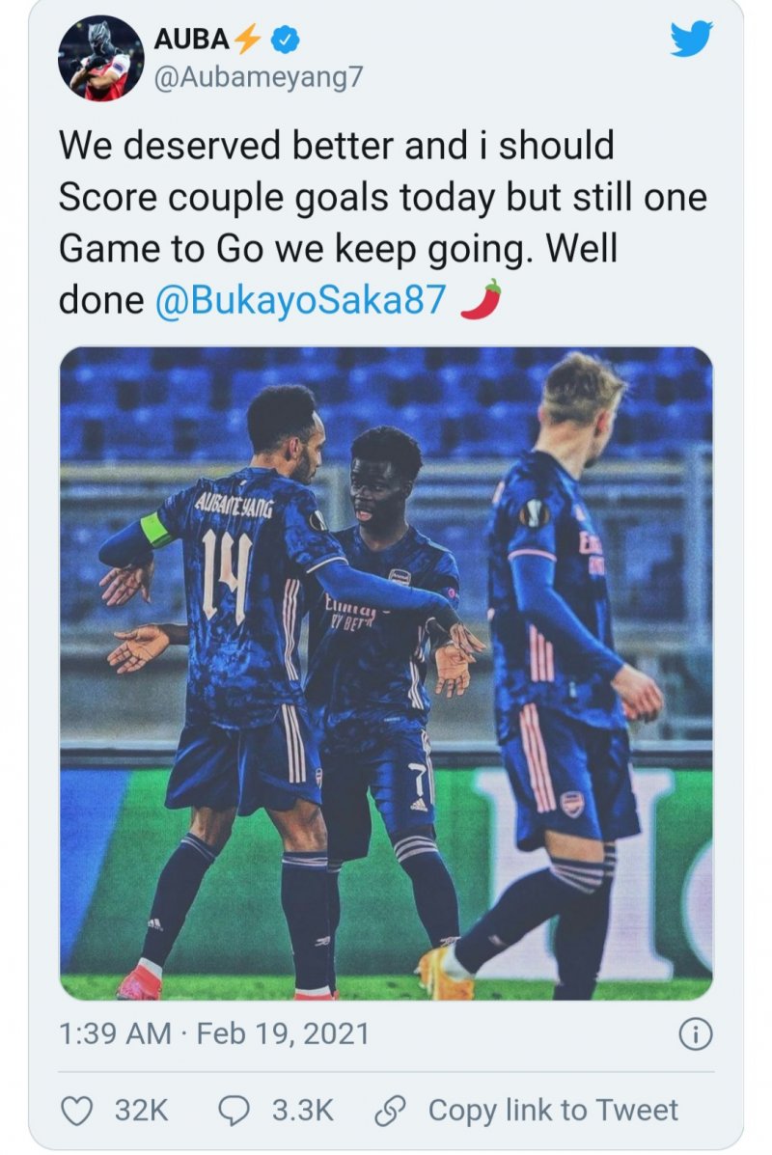Open the @BukayoSaka87 mention
This screenshot has height=1155, width=772.
tap(300, 300)
